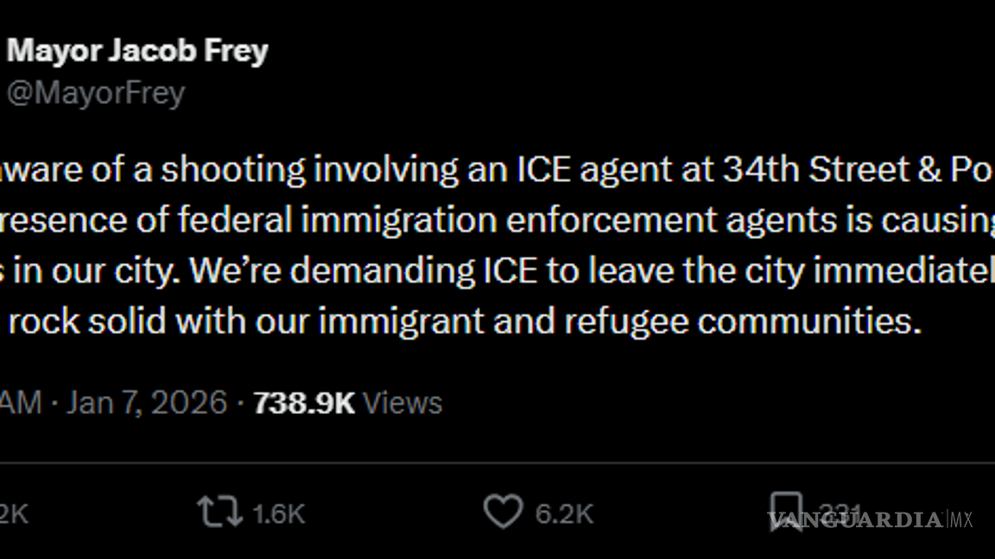Click the AM time text before the date
995x559 pixels.
[x=21, y=403]
